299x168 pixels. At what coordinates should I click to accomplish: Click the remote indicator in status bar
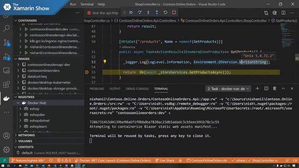point(5,160)
